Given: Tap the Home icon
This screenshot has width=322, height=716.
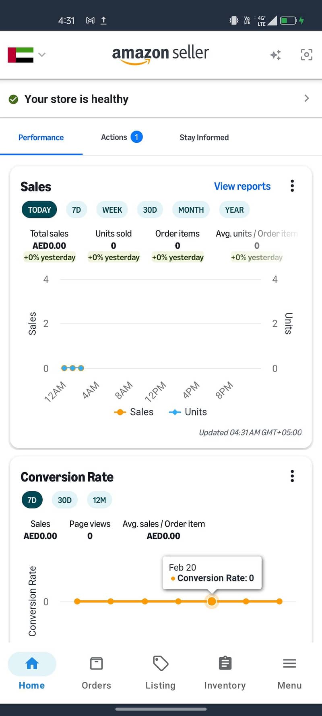Looking at the screenshot, I should [32, 663].
